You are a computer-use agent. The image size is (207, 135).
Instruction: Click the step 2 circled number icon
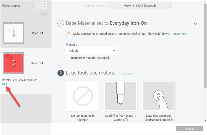tap(61, 73)
